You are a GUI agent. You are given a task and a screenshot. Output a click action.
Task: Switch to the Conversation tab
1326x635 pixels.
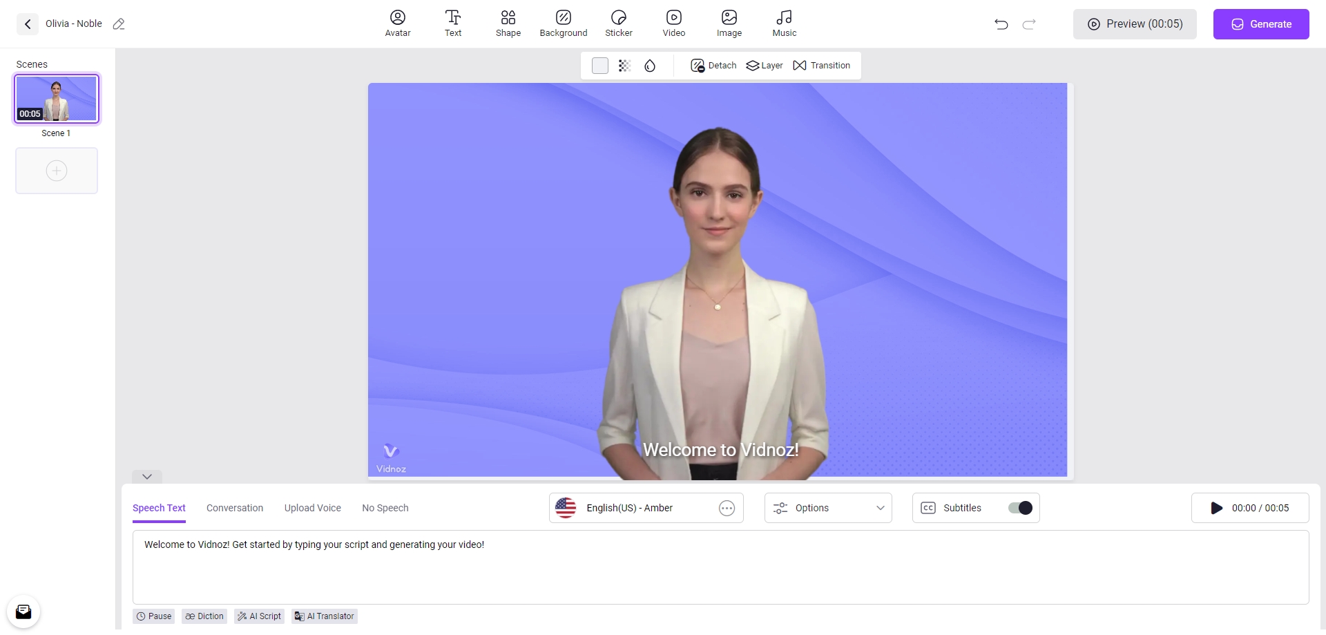pyautogui.click(x=235, y=508)
